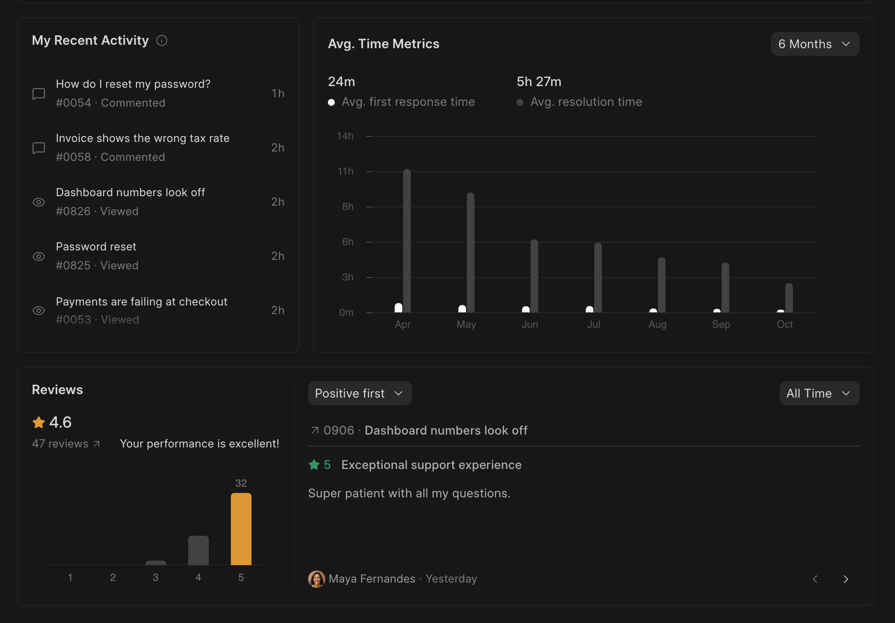Open ticket 0906 Dashboard numbers look off
895x623 pixels.
[419, 430]
